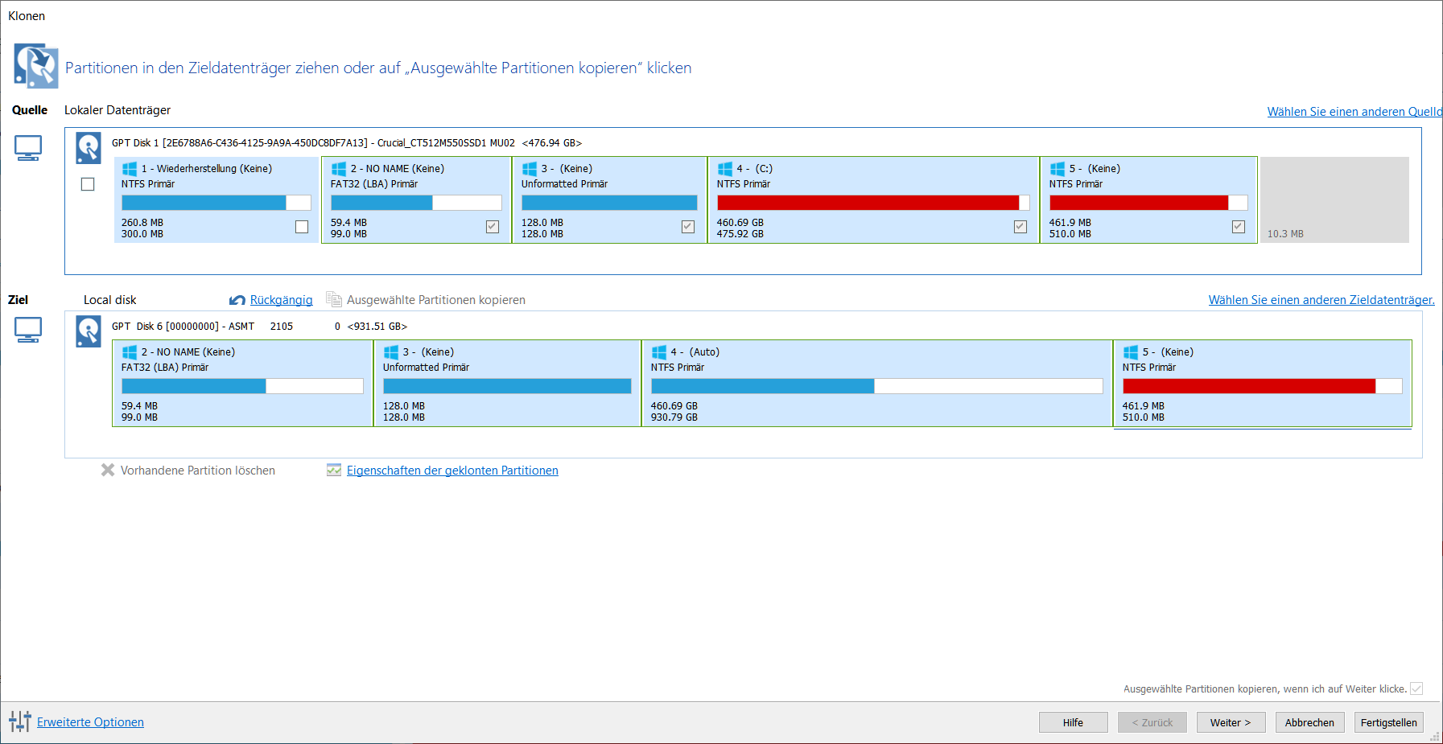Click the Rückgängig undo arrow icon

(x=237, y=300)
